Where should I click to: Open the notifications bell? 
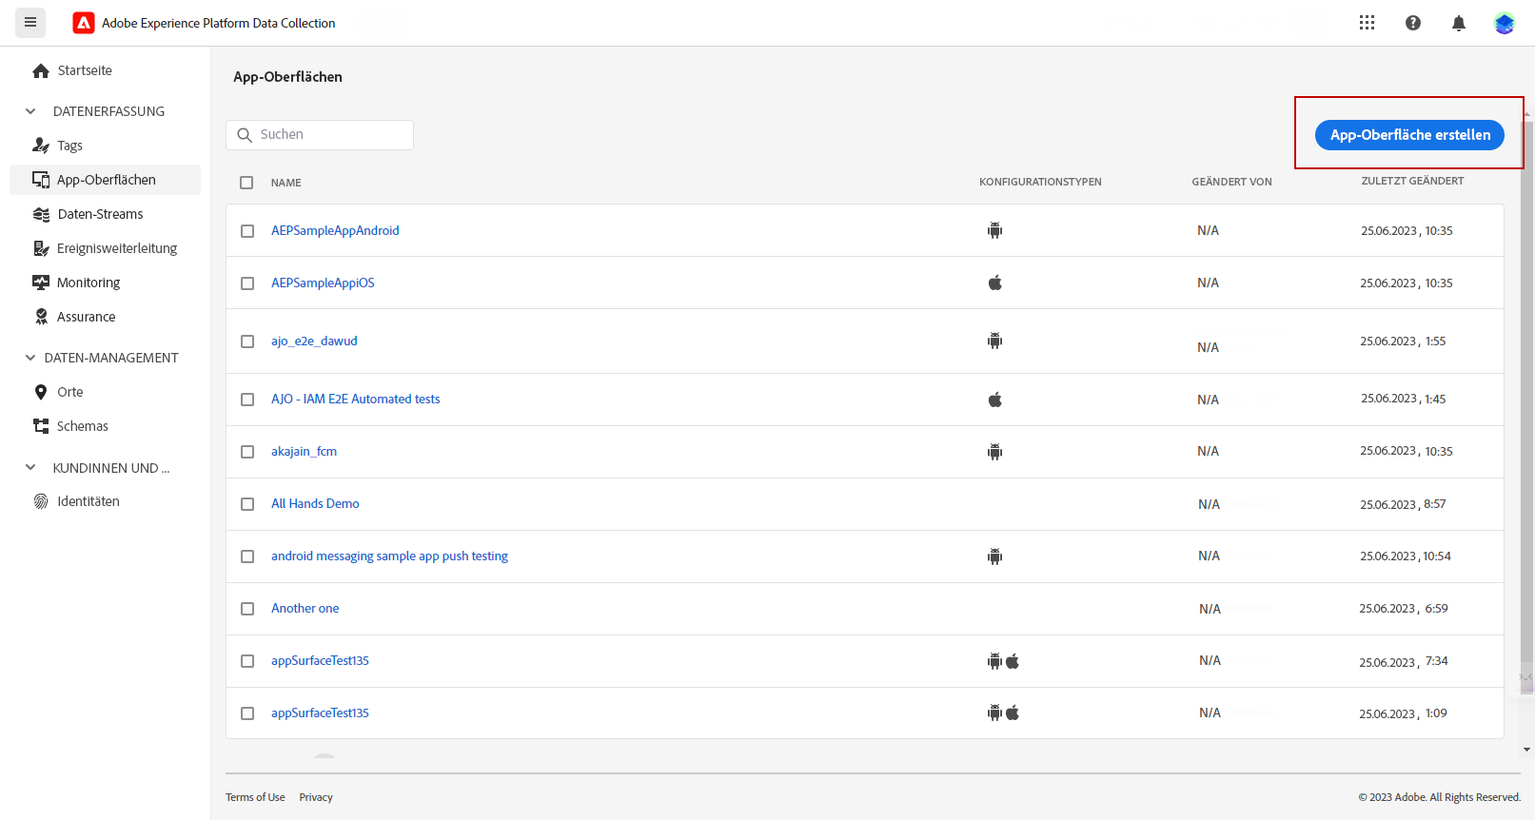coord(1458,23)
